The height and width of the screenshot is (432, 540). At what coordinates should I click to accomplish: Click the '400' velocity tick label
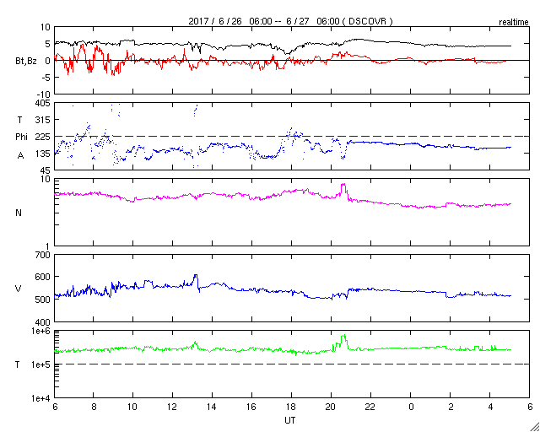pyautogui.click(x=43, y=322)
